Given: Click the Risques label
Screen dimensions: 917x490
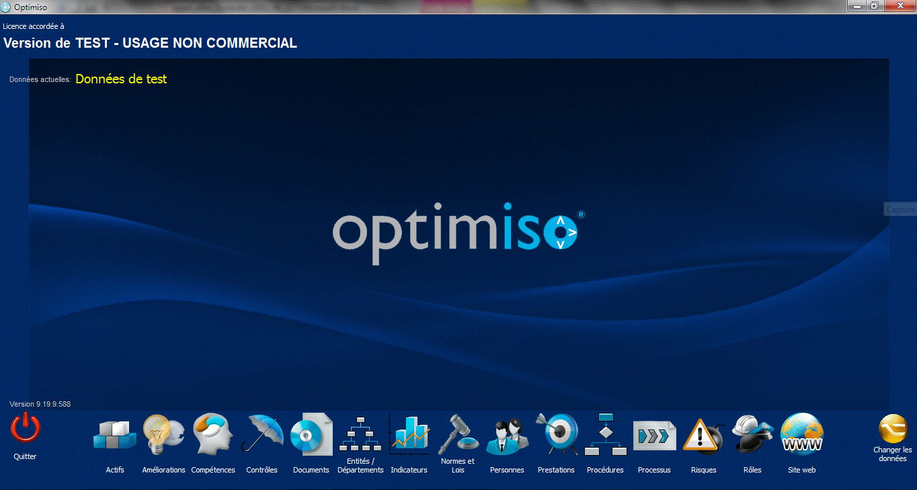Looking at the screenshot, I should pos(703,470).
